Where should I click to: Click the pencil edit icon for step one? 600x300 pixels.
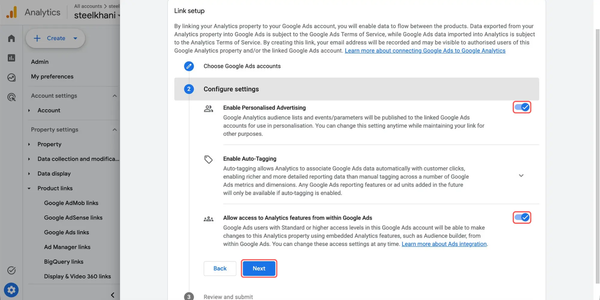coord(189,66)
